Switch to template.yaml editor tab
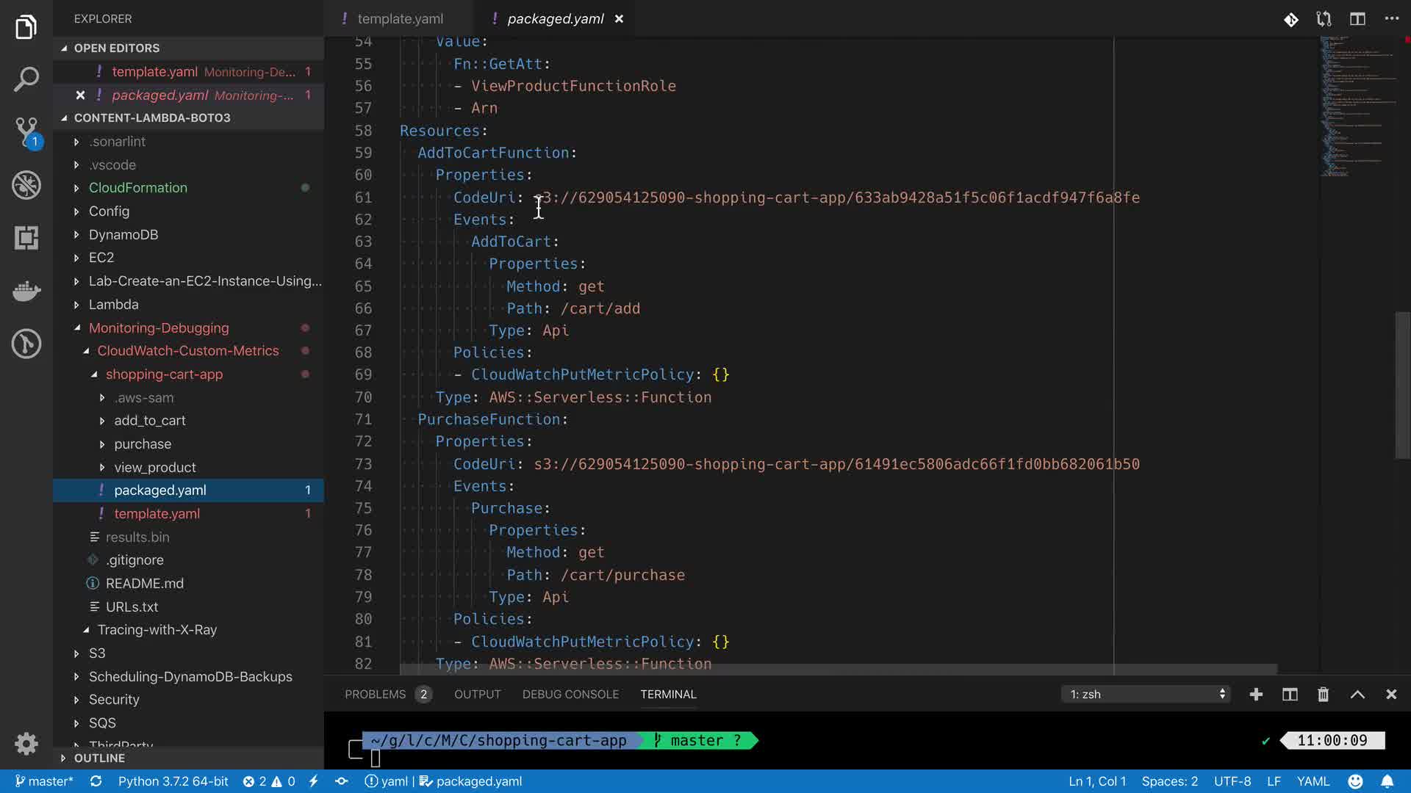Viewport: 1411px width, 793px height. pos(400,19)
